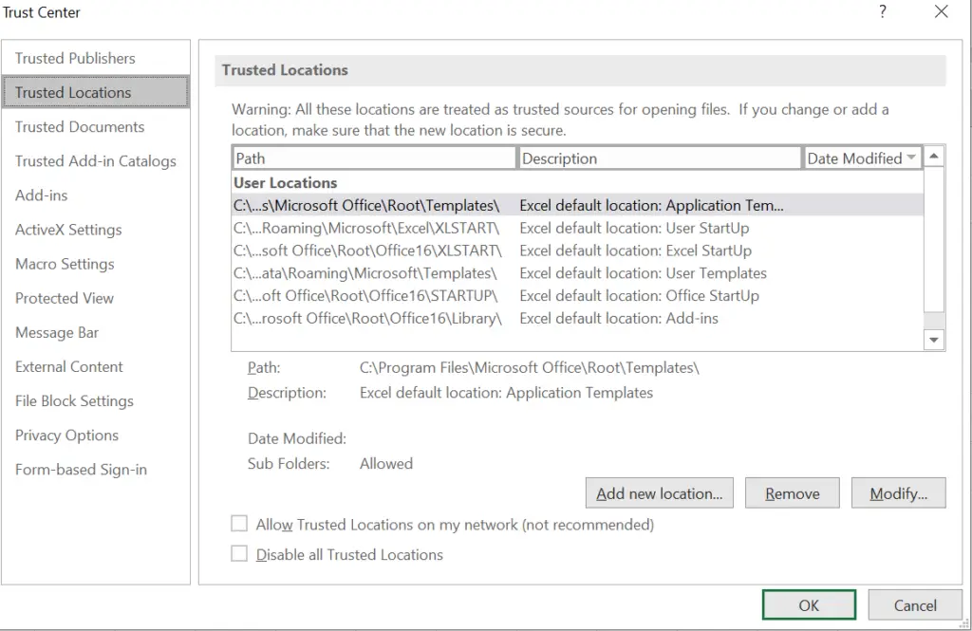Click the scrollbar down arrow

pyautogui.click(x=933, y=339)
